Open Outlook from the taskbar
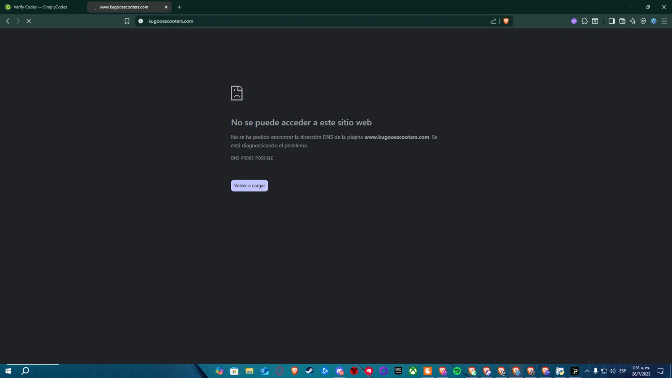Viewport: 672px width, 378px height. [x=265, y=371]
